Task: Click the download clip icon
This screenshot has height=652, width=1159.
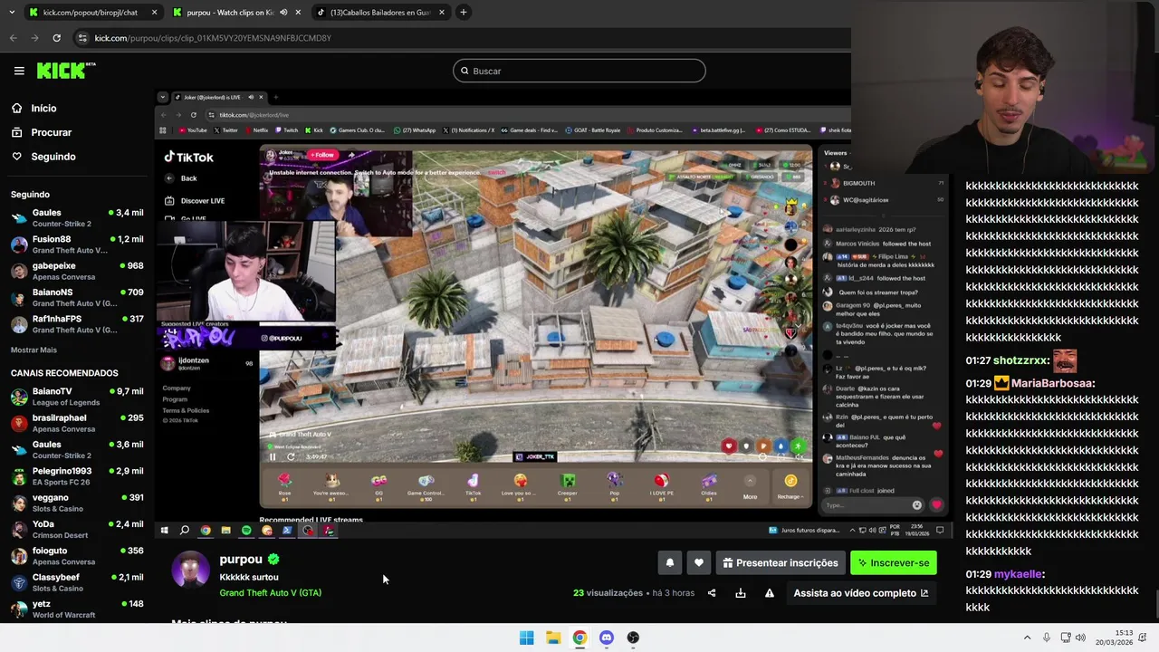Action: [741, 593]
